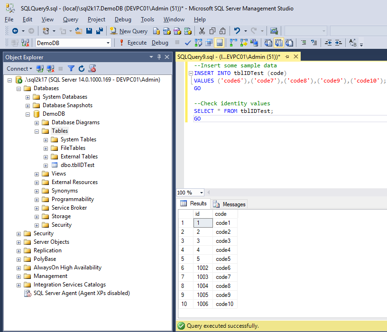The height and width of the screenshot is (332, 387).
Task: Toggle auto-hide pin on Object Explorer
Action: tap(159, 57)
